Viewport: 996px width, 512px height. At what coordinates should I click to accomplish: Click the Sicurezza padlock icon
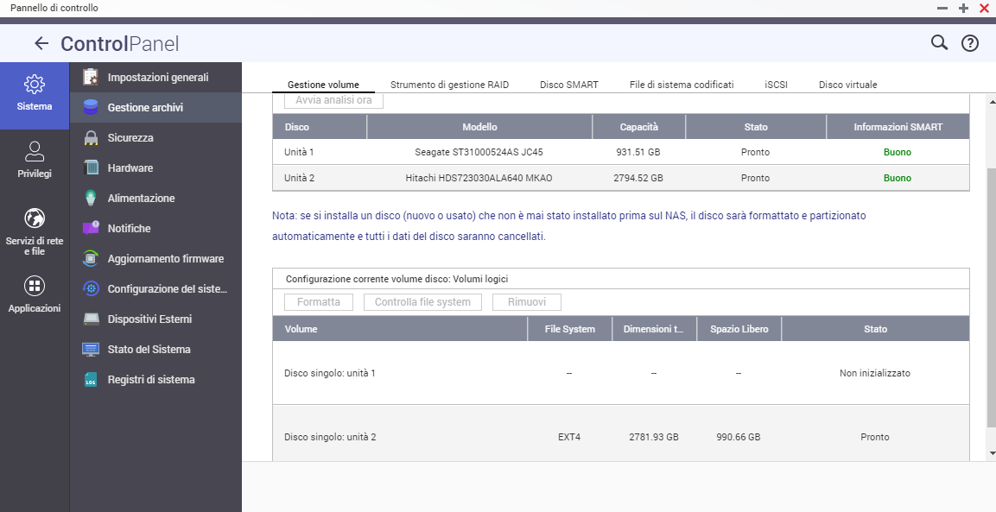[91, 138]
